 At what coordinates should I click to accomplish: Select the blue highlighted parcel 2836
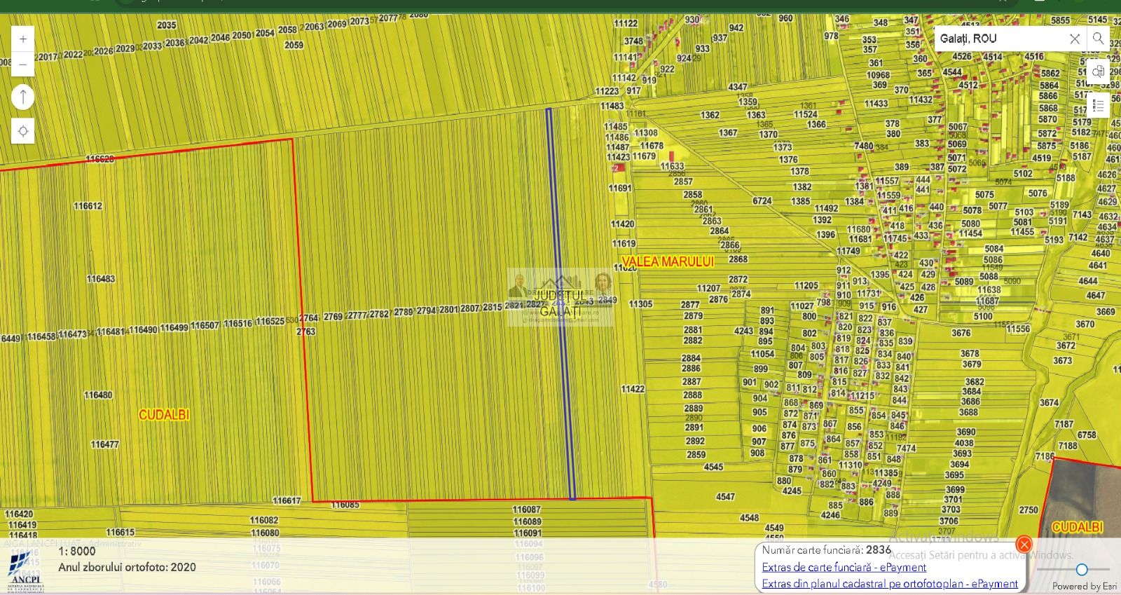[x=560, y=303]
